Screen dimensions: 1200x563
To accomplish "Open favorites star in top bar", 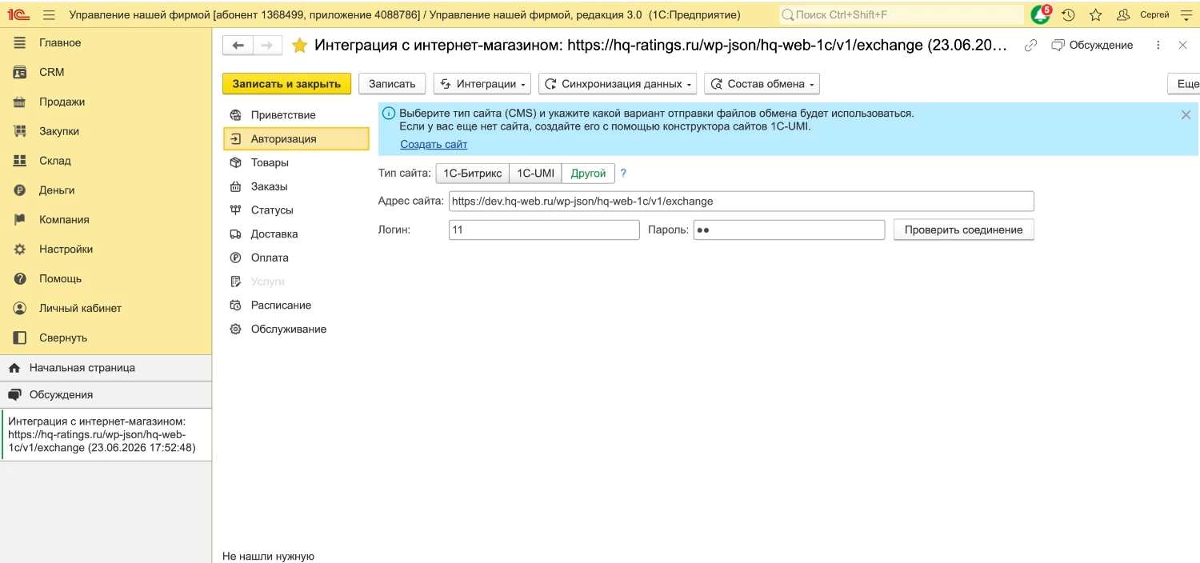I will (x=1096, y=14).
